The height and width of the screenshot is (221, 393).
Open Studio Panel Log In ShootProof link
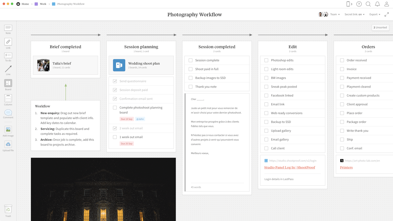pos(290,167)
